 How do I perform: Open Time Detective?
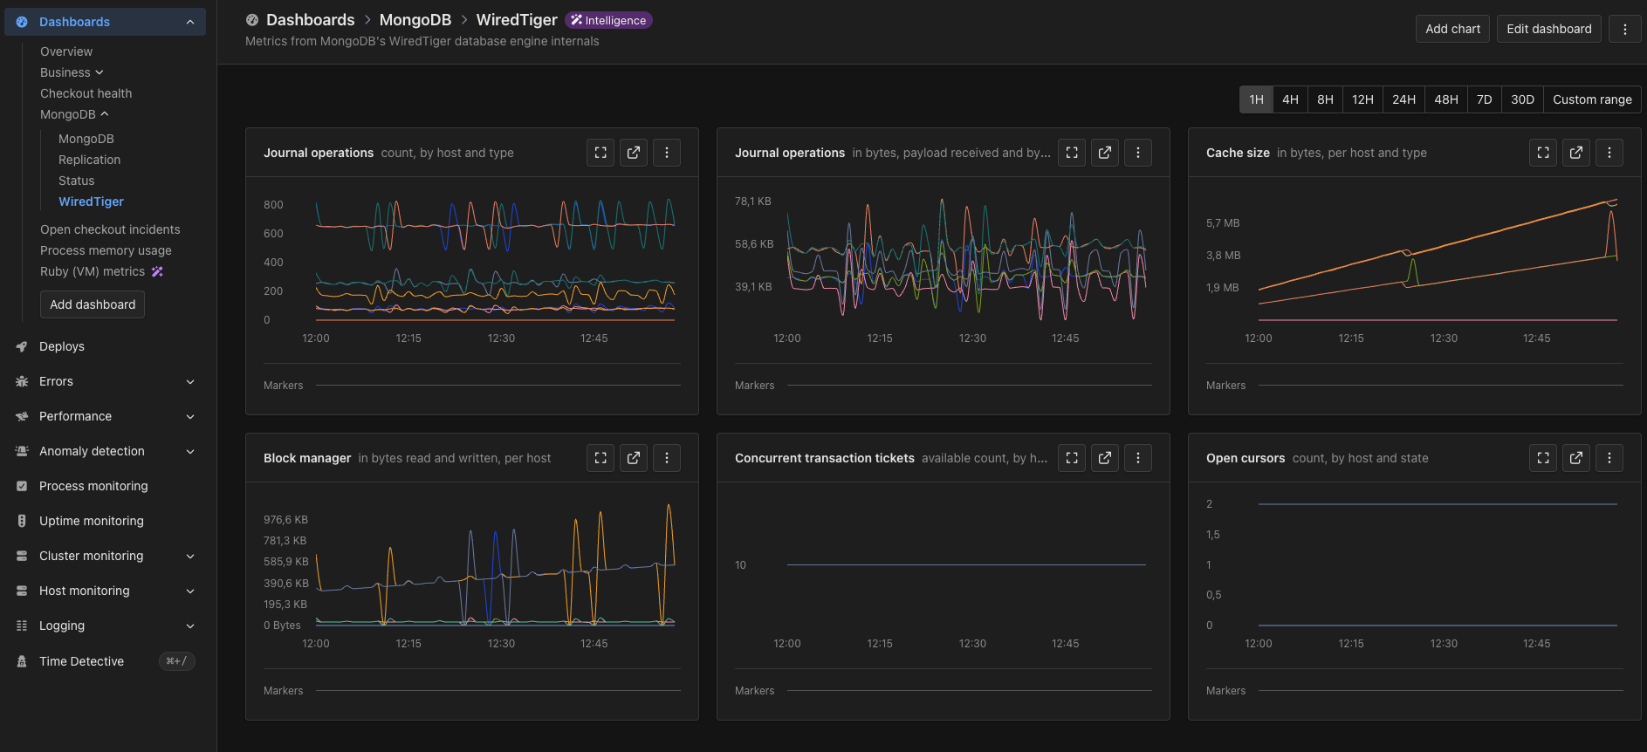82,661
